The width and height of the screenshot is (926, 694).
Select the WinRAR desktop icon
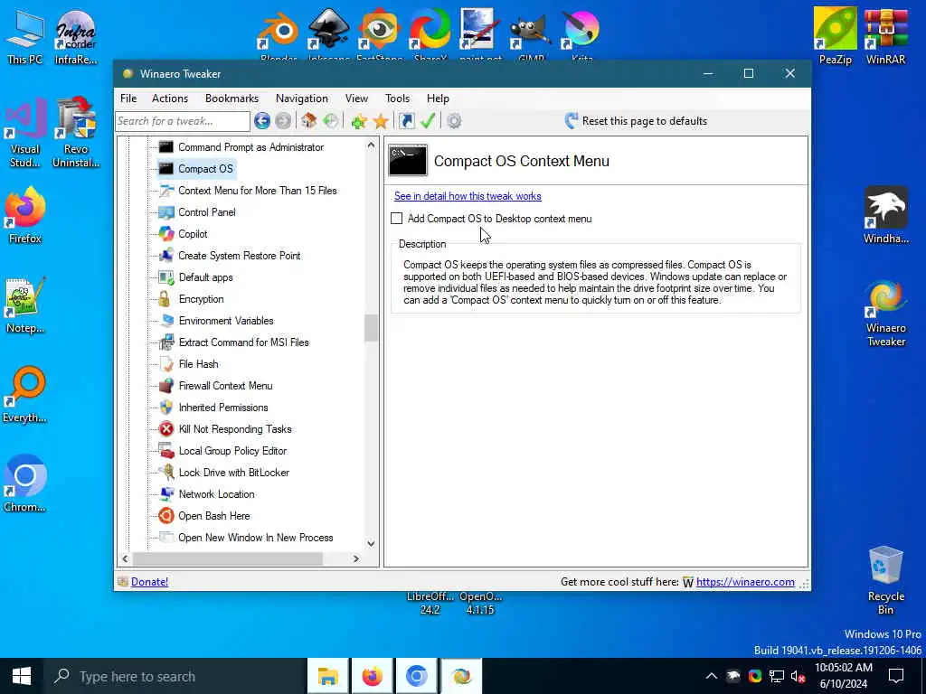point(886,35)
